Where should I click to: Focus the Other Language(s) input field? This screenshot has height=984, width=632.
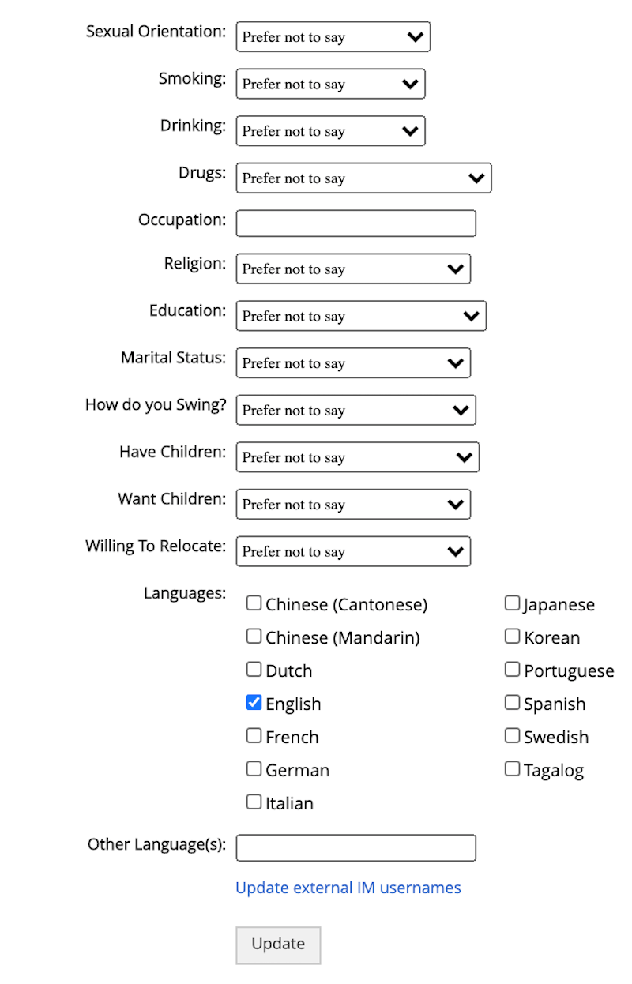[x=355, y=847]
